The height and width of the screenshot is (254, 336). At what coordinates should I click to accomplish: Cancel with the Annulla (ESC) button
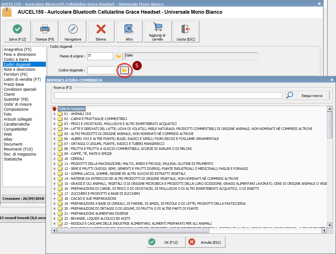point(206,242)
